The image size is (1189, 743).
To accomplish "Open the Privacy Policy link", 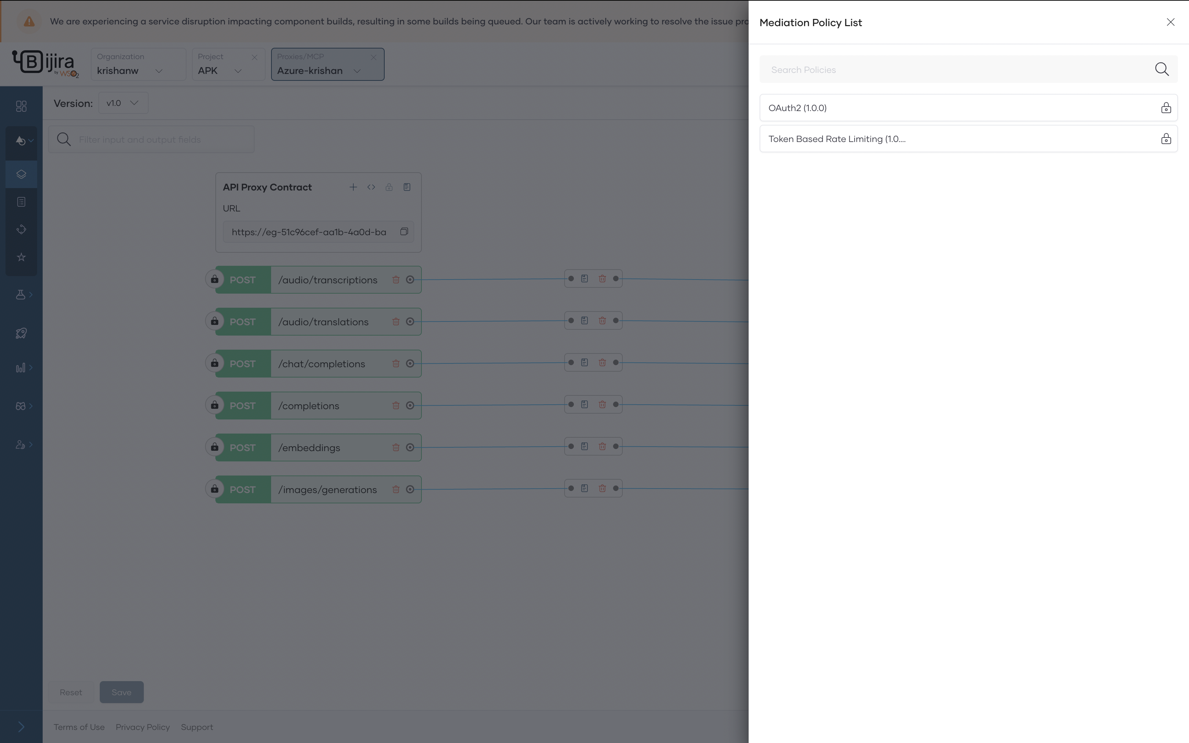I will [142, 727].
